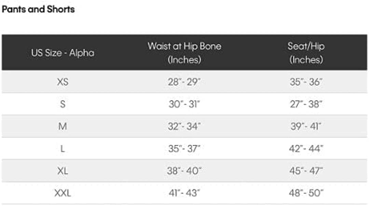Click the 32"-34" waist measurement
The image size is (369, 206).
[x=184, y=126]
